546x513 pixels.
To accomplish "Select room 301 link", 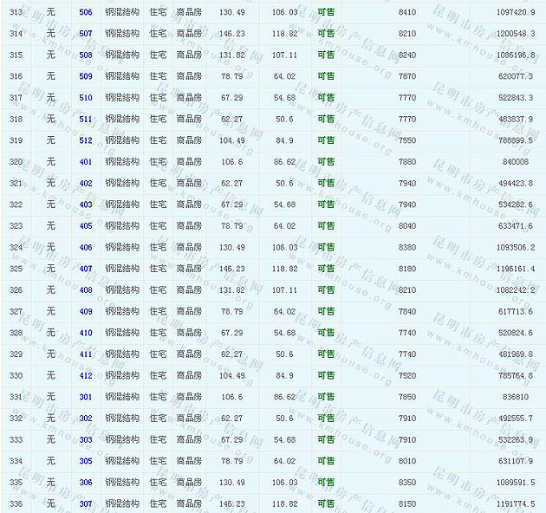I will pos(85,397).
